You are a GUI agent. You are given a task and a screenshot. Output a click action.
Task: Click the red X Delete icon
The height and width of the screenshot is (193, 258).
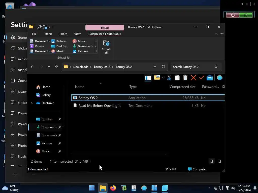193,78
